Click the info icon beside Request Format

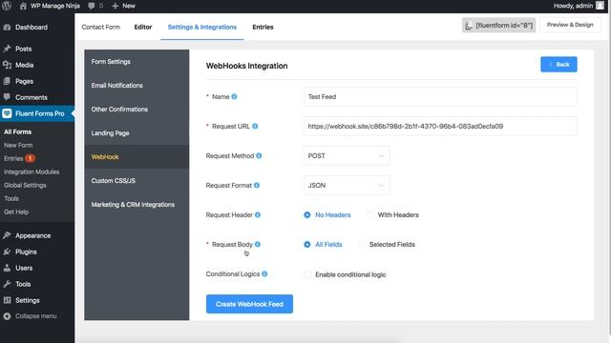(x=257, y=185)
